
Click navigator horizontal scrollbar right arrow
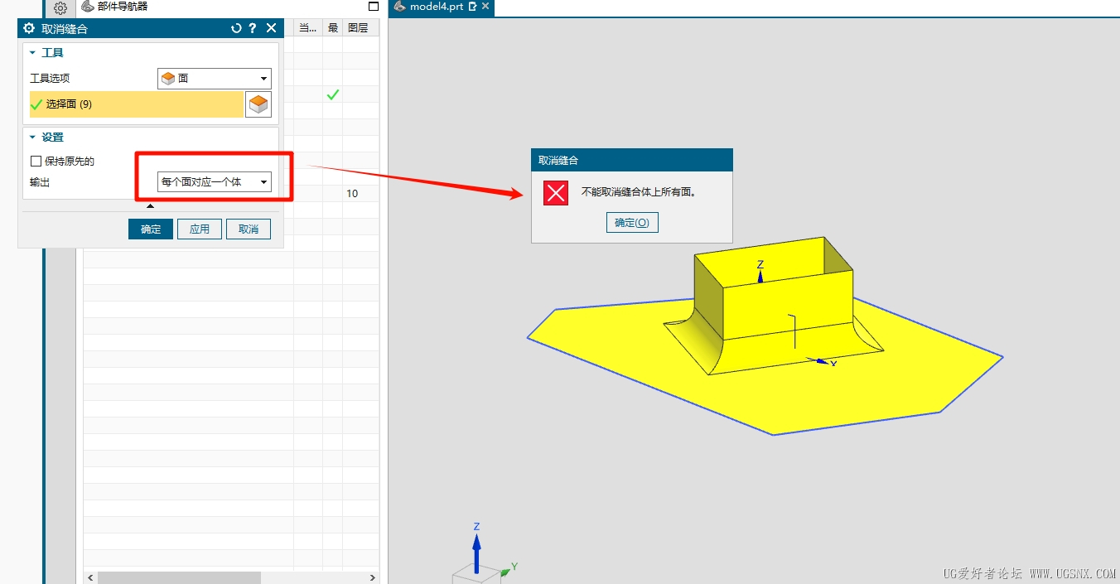[373, 577]
